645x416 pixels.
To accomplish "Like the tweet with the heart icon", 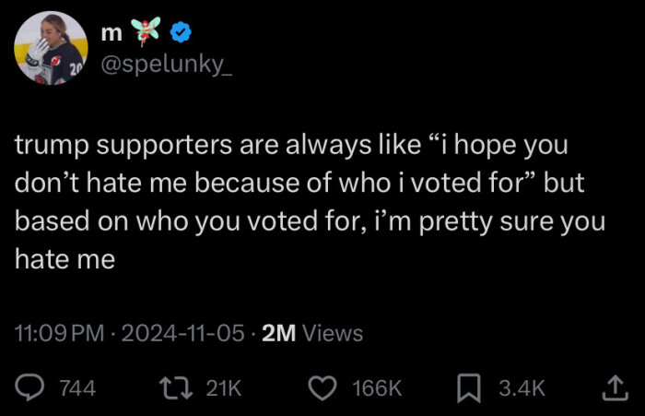I will click(323, 388).
